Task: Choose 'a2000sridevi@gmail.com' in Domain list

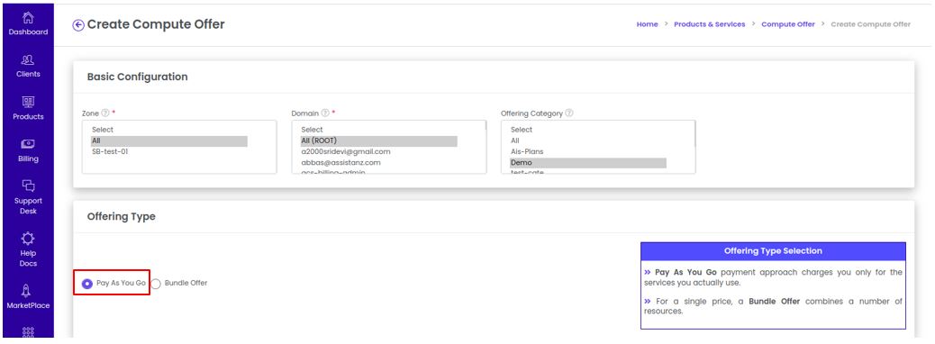Action: point(378,151)
